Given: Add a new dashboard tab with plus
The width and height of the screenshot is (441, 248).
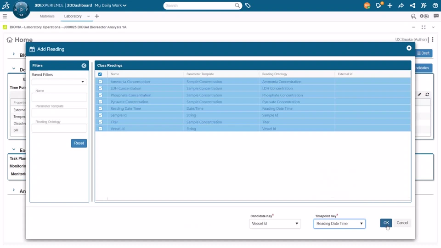Looking at the screenshot, I should click(x=97, y=17).
